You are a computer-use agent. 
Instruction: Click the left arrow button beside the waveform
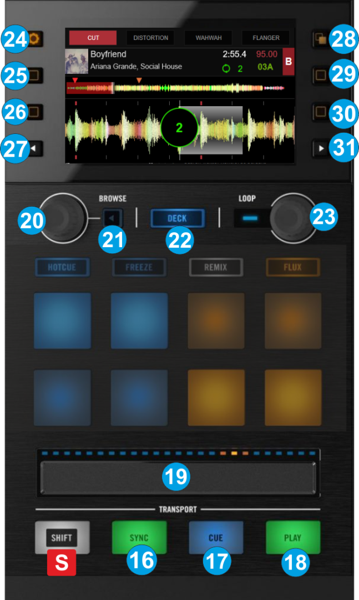pos(34,148)
